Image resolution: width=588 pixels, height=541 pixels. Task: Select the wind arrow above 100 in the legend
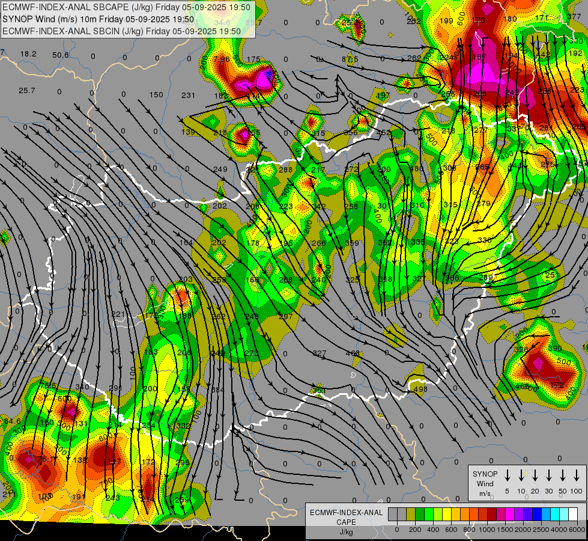pyautogui.click(x=577, y=475)
